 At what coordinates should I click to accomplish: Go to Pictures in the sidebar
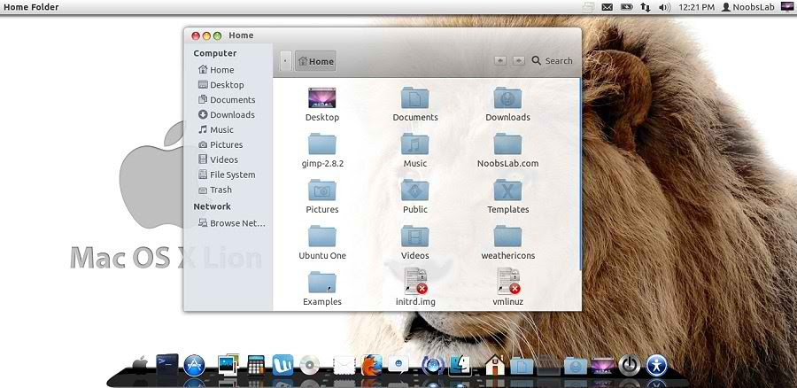(221, 145)
